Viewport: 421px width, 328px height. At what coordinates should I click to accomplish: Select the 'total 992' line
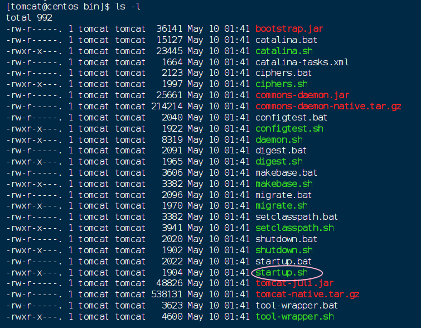tap(29, 18)
